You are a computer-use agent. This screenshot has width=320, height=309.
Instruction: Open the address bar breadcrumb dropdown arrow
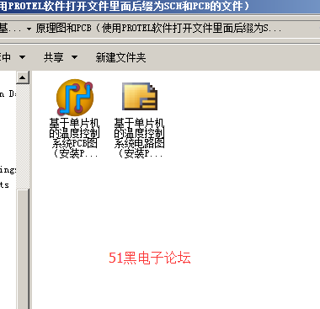coord(29,29)
